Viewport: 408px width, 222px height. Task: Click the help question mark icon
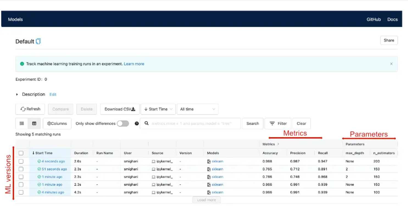click(137, 124)
